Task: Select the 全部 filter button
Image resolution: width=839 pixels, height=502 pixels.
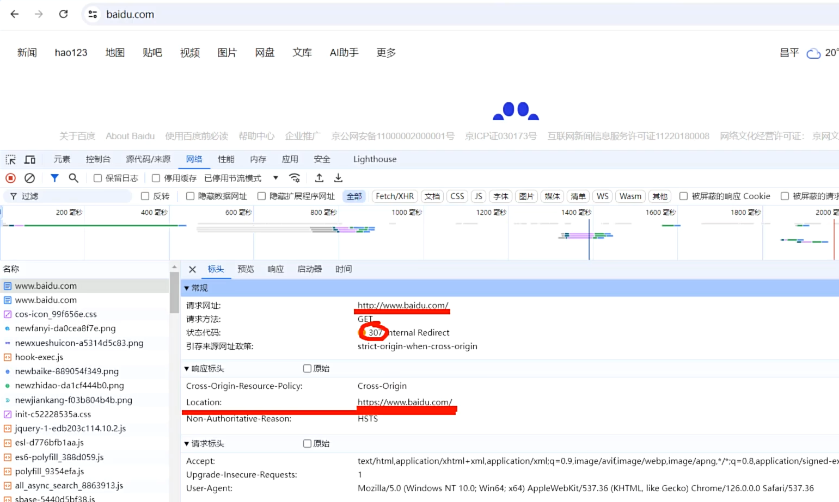Action: point(354,196)
